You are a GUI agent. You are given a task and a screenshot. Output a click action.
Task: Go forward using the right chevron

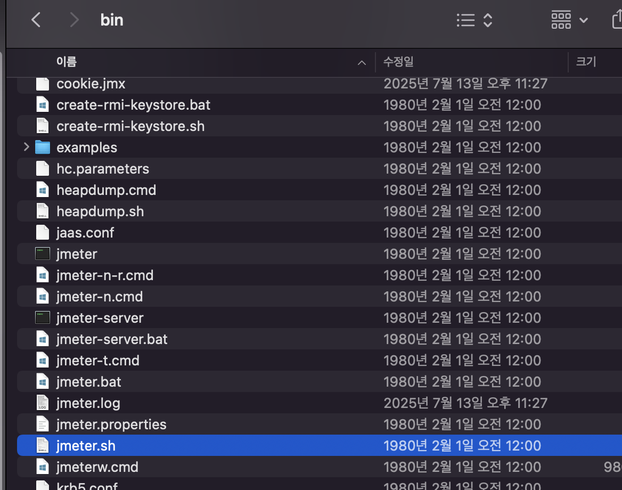pos(74,20)
